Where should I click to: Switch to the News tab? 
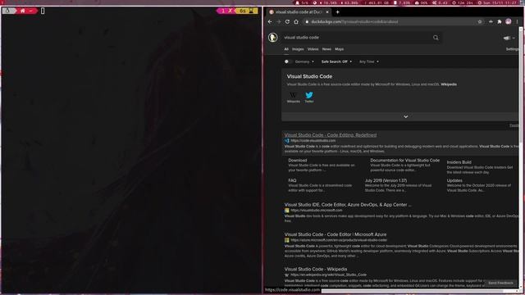(x=326, y=49)
